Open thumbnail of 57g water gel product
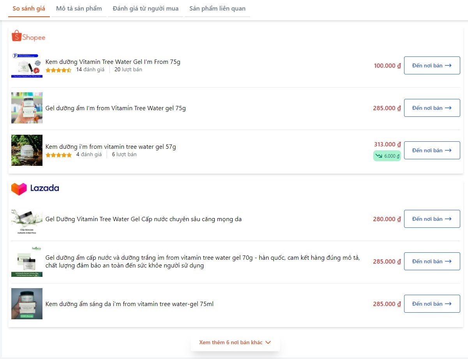The height and width of the screenshot is (359, 468). tap(27, 150)
